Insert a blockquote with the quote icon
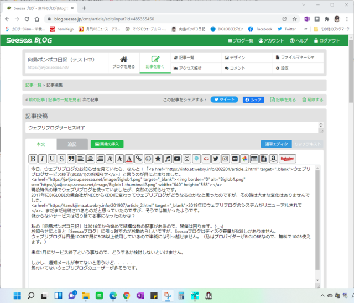This screenshot has width=354, height=303. [71, 159]
